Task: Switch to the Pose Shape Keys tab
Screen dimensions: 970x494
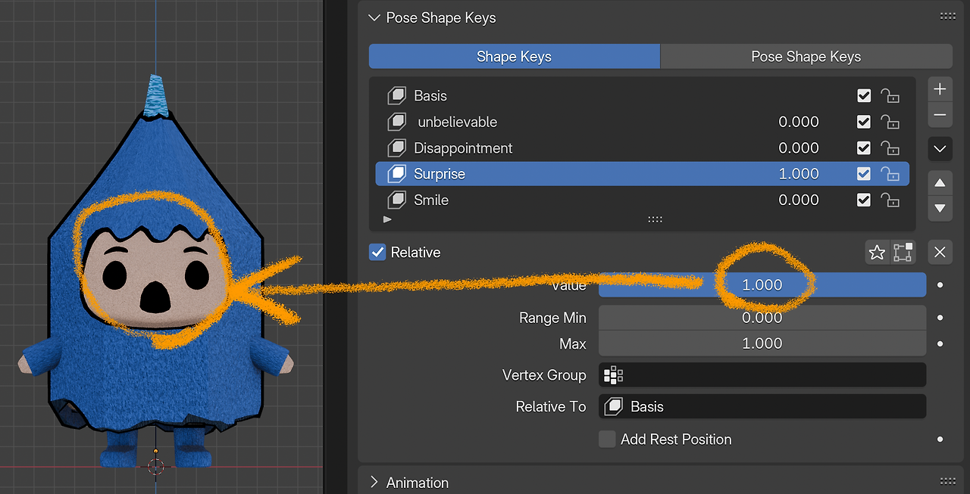Action: pyautogui.click(x=806, y=56)
